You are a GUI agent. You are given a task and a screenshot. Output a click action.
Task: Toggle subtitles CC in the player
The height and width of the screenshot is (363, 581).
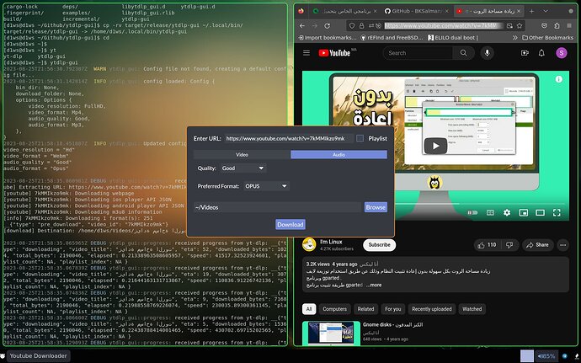pos(490,212)
